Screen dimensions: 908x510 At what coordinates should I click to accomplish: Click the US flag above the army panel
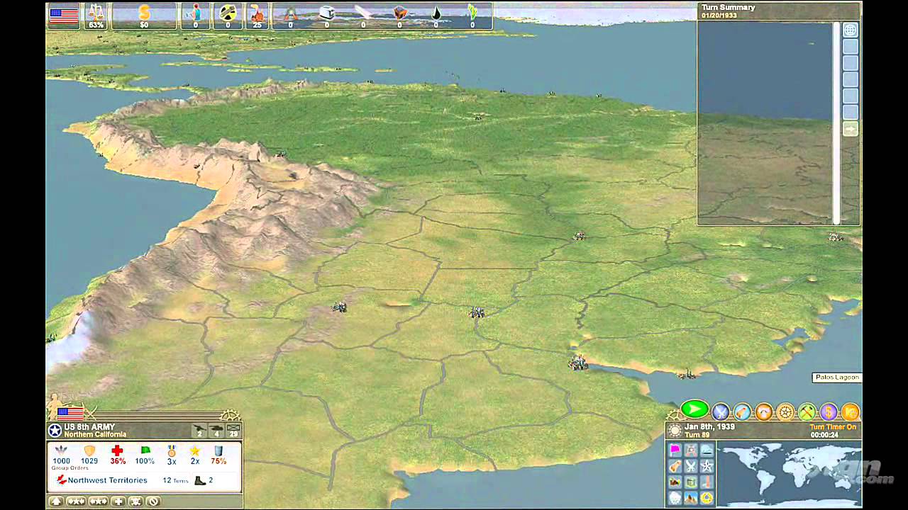point(71,412)
